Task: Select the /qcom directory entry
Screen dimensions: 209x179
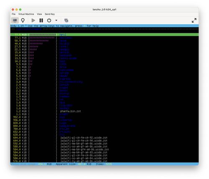Action: [x=63, y=40]
